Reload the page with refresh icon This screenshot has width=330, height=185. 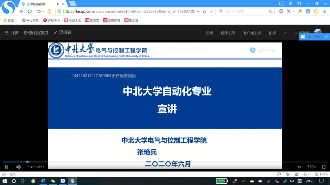(x=30, y=11)
